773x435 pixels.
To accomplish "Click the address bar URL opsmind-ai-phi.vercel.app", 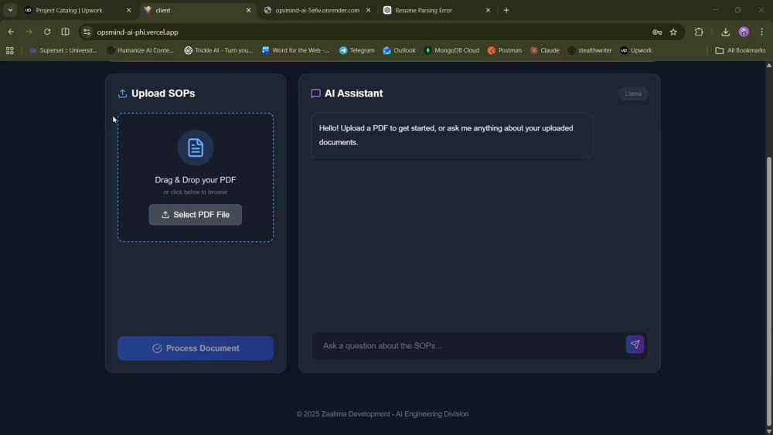I will click(x=138, y=32).
